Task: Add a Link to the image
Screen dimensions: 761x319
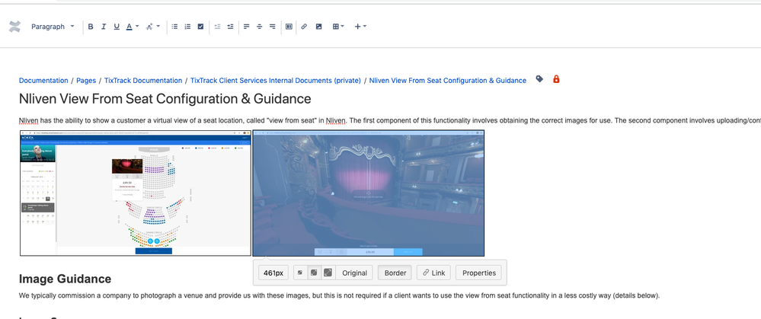Action: point(434,273)
